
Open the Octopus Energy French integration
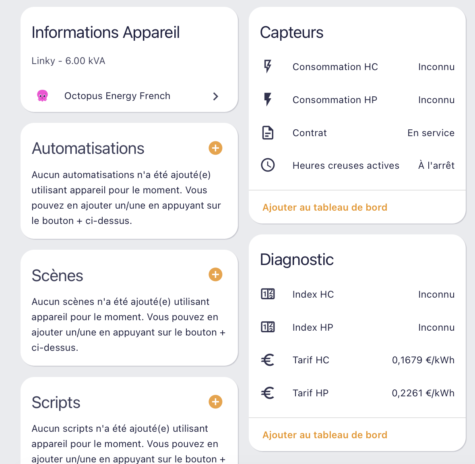pyautogui.click(x=117, y=96)
